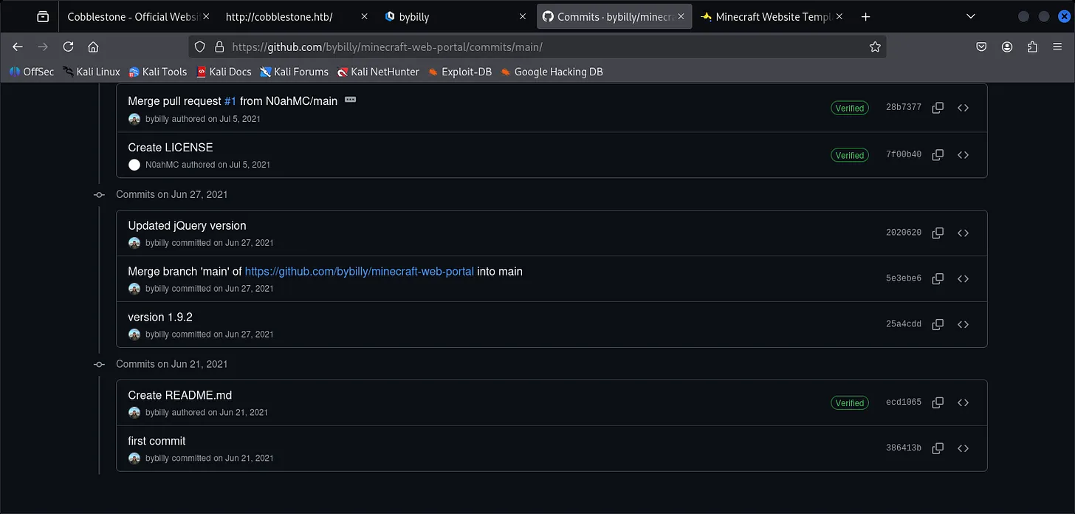Open the Pocket save icon

pos(981,47)
